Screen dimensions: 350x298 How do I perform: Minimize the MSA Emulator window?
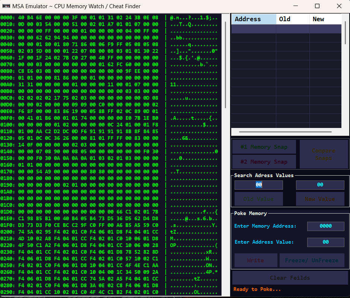pos(296,6)
